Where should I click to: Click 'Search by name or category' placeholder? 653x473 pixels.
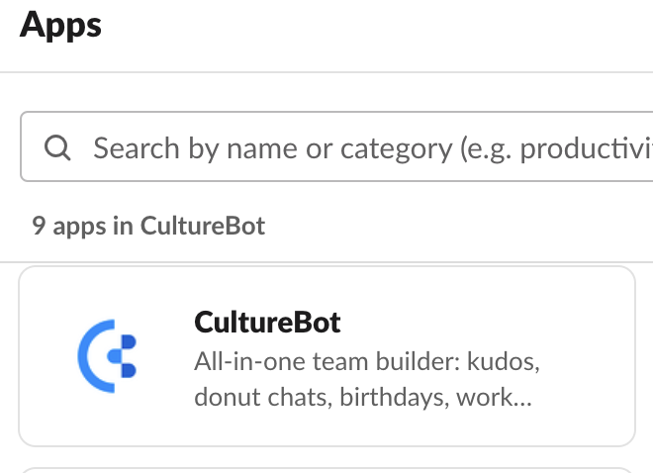pyautogui.click(x=273, y=148)
